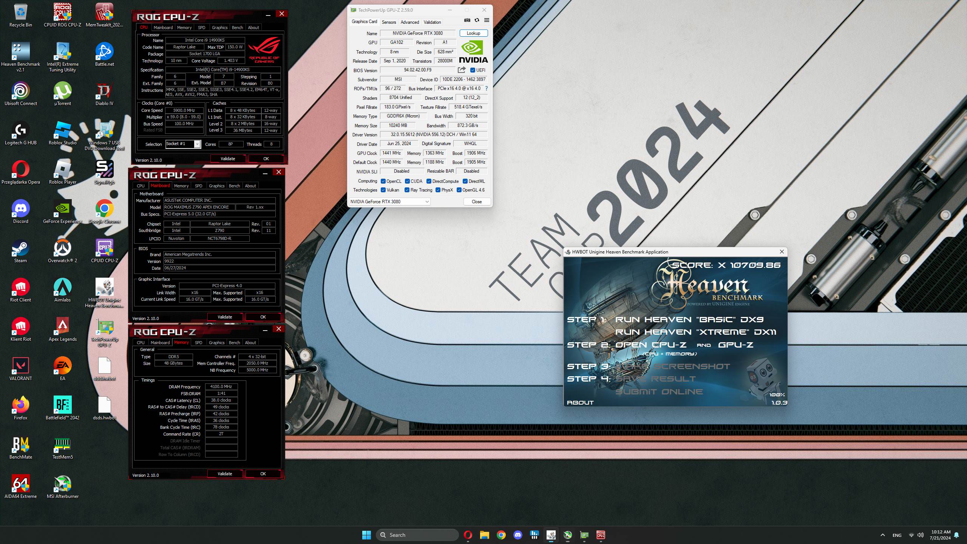Screen dimensions: 967x544
Task: Open Steam desktop icon
Action: [x=21, y=251]
